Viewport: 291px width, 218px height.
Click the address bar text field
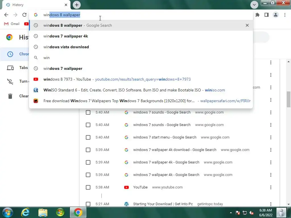tap(141, 15)
